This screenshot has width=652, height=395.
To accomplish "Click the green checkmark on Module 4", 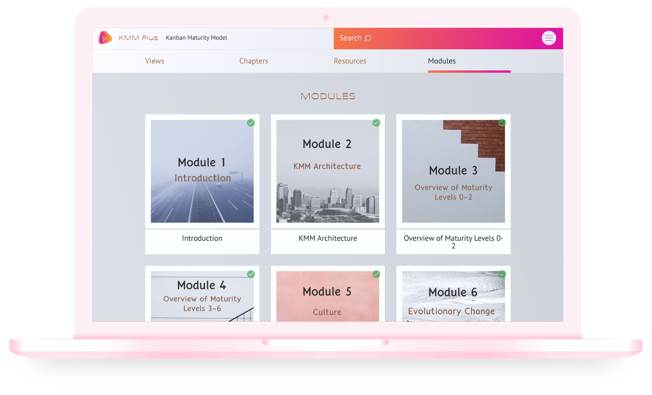I will [251, 274].
